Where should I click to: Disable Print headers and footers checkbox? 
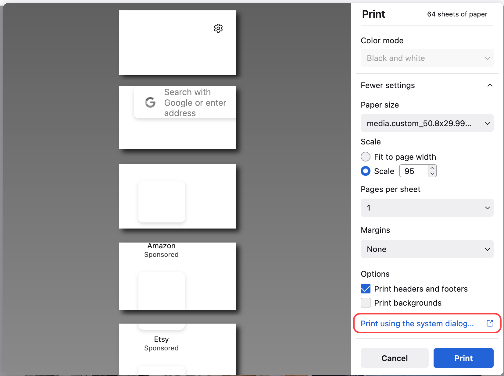tap(366, 289)
